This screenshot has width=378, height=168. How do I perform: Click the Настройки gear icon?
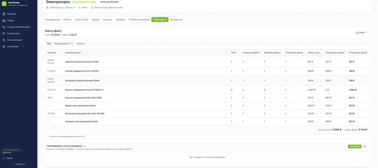(x=4, y=46)
